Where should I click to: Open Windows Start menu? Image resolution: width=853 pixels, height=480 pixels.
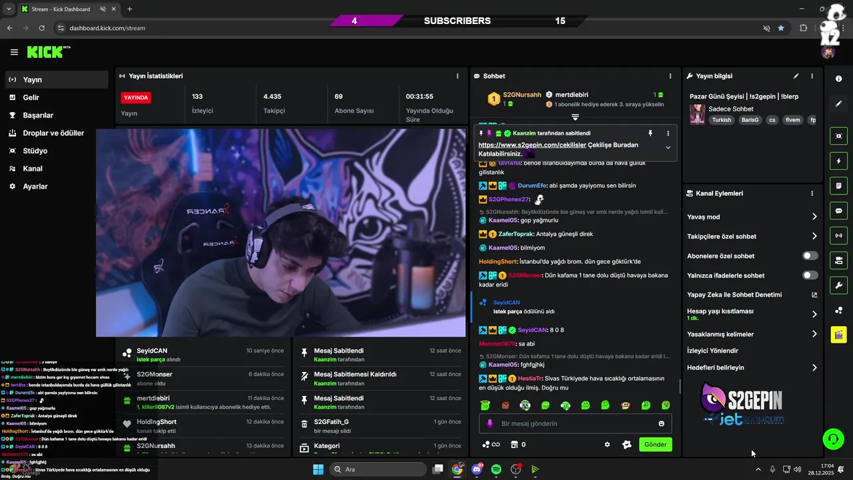(x=318, y=469)
